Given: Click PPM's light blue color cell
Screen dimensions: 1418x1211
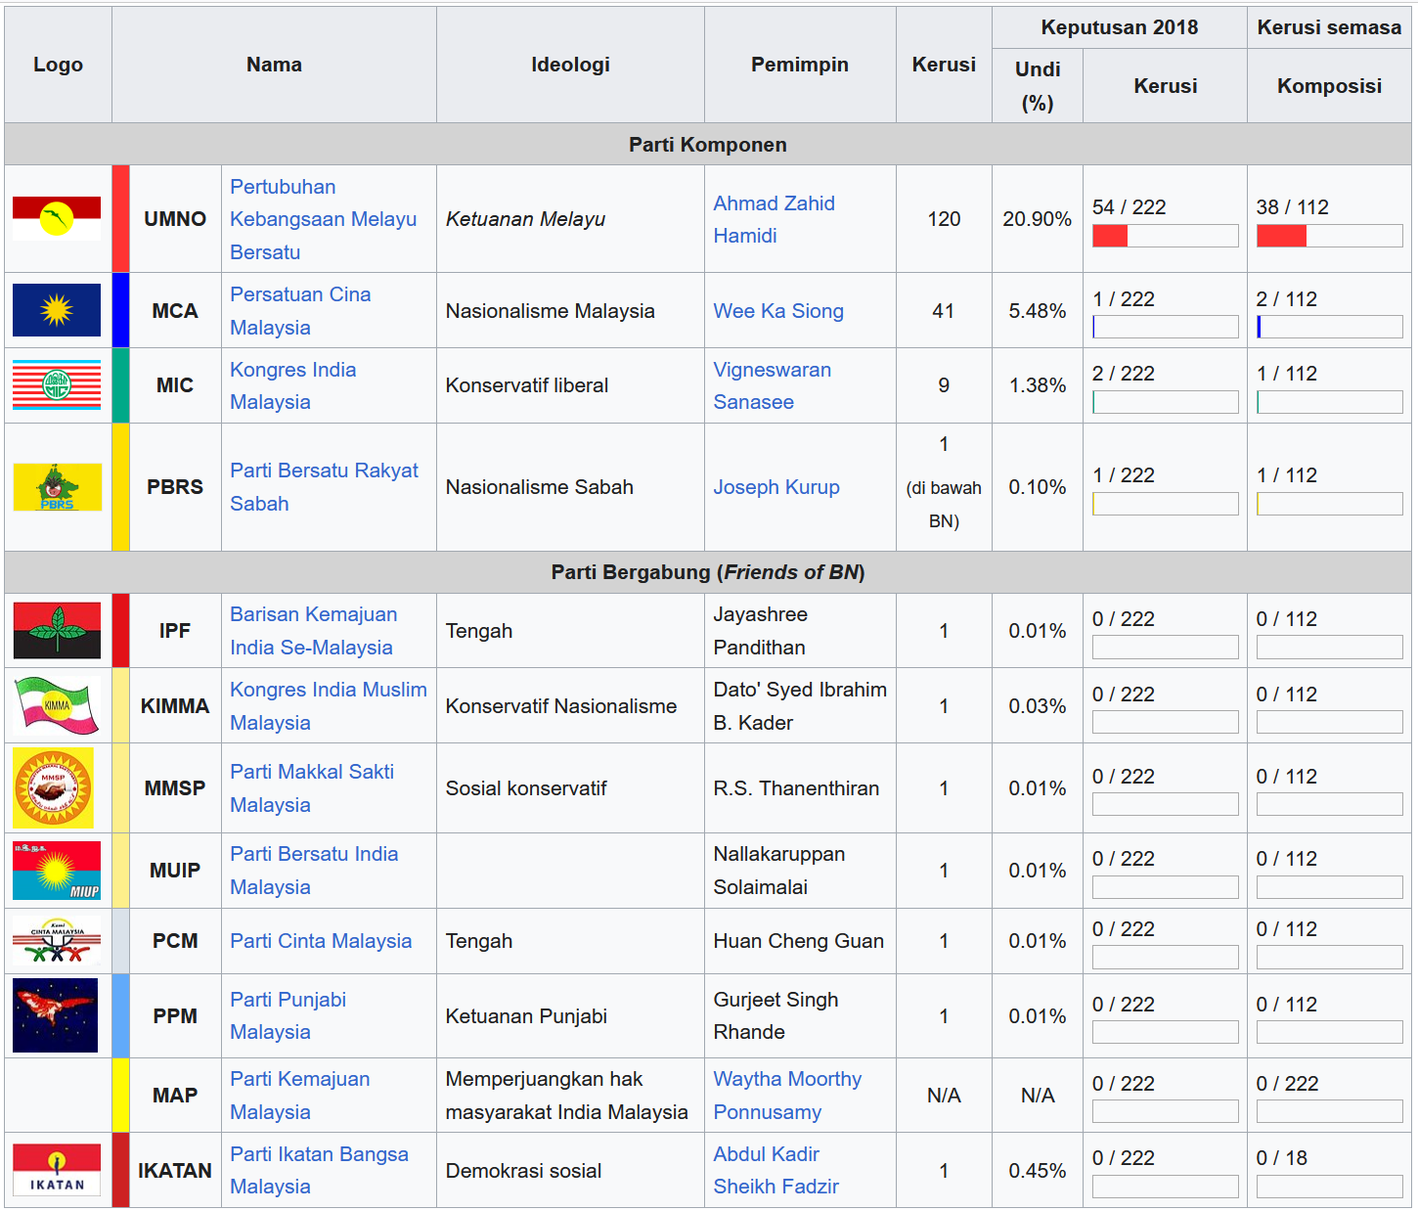Looking at the screenshot, I should 121,1015.
